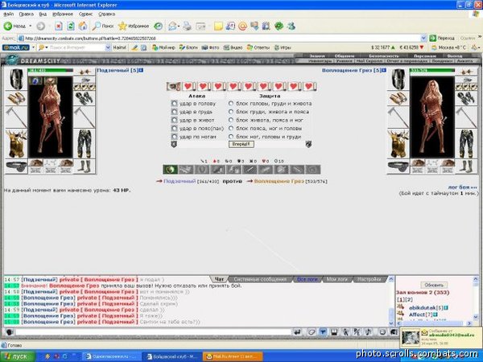Switch to the Системные сообщения tab
The image size is (483, 362).
click(x=260, y=279)
